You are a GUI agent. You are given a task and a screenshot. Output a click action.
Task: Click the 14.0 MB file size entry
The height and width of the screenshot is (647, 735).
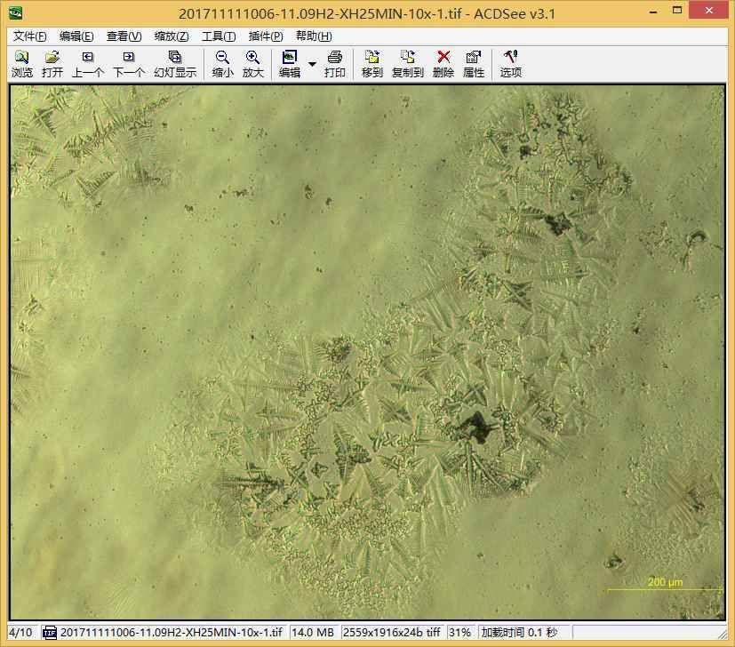coord(313,633)
